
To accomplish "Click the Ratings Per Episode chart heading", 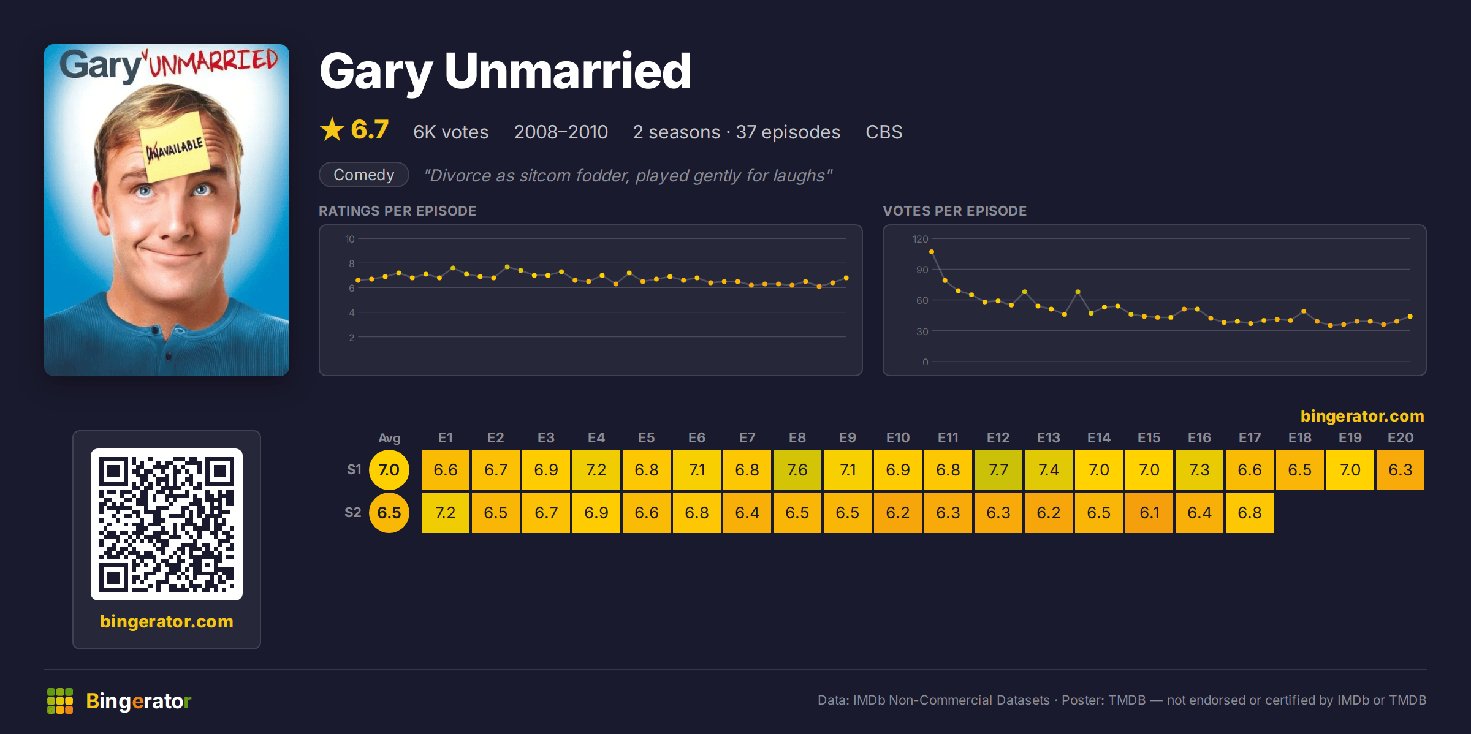I will tap(398, 211).
